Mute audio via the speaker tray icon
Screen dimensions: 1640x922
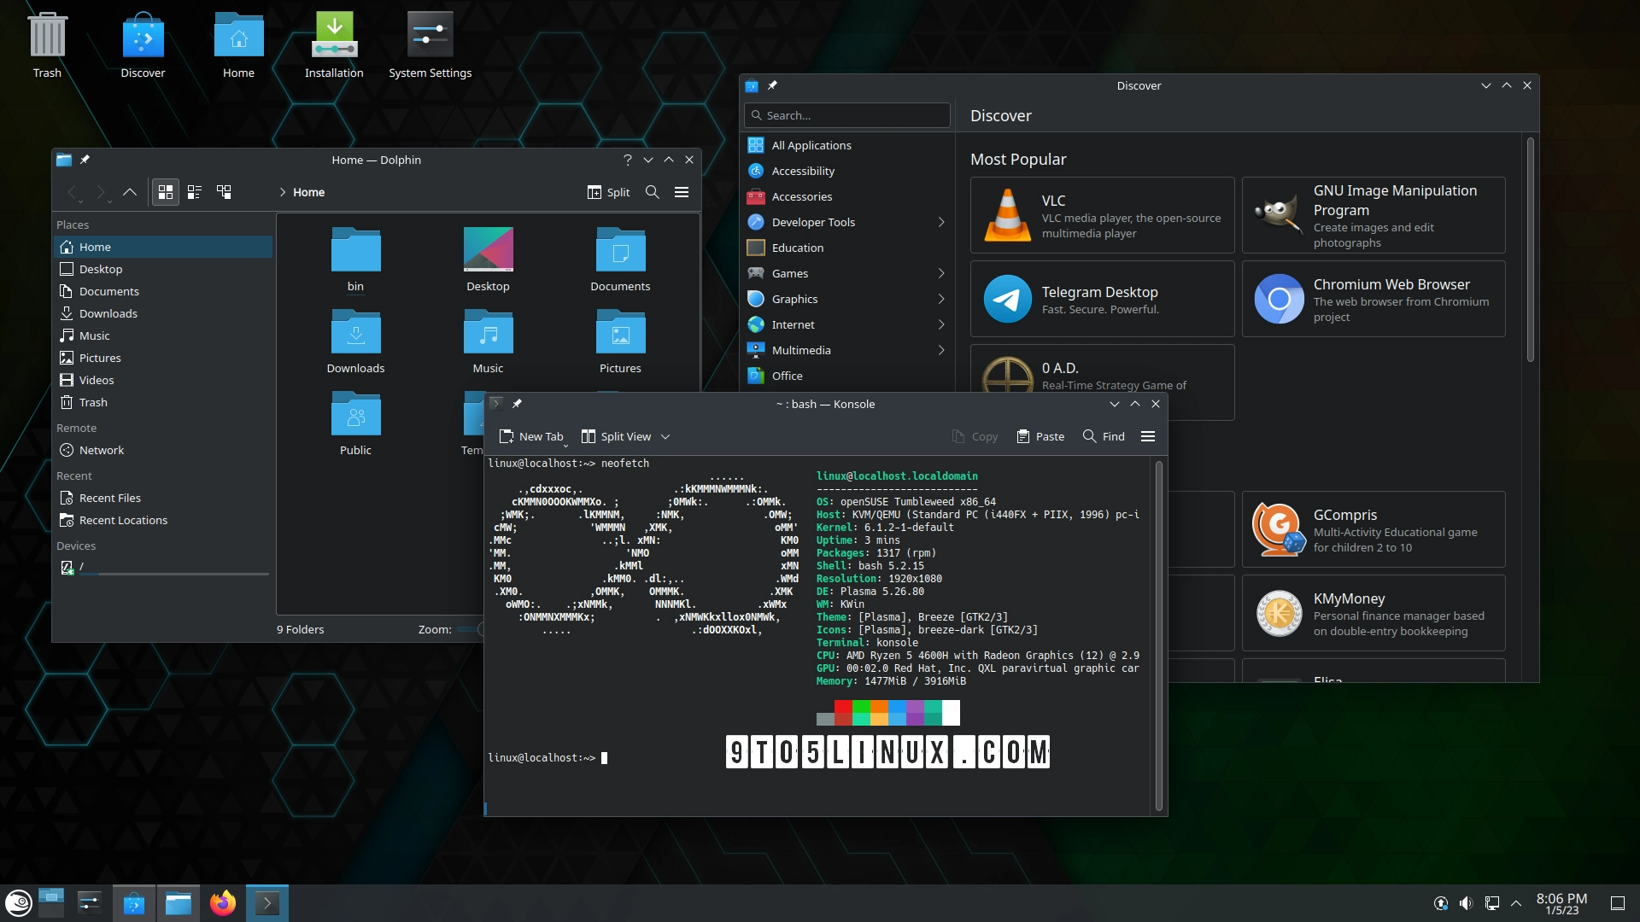click(1467, 902)
